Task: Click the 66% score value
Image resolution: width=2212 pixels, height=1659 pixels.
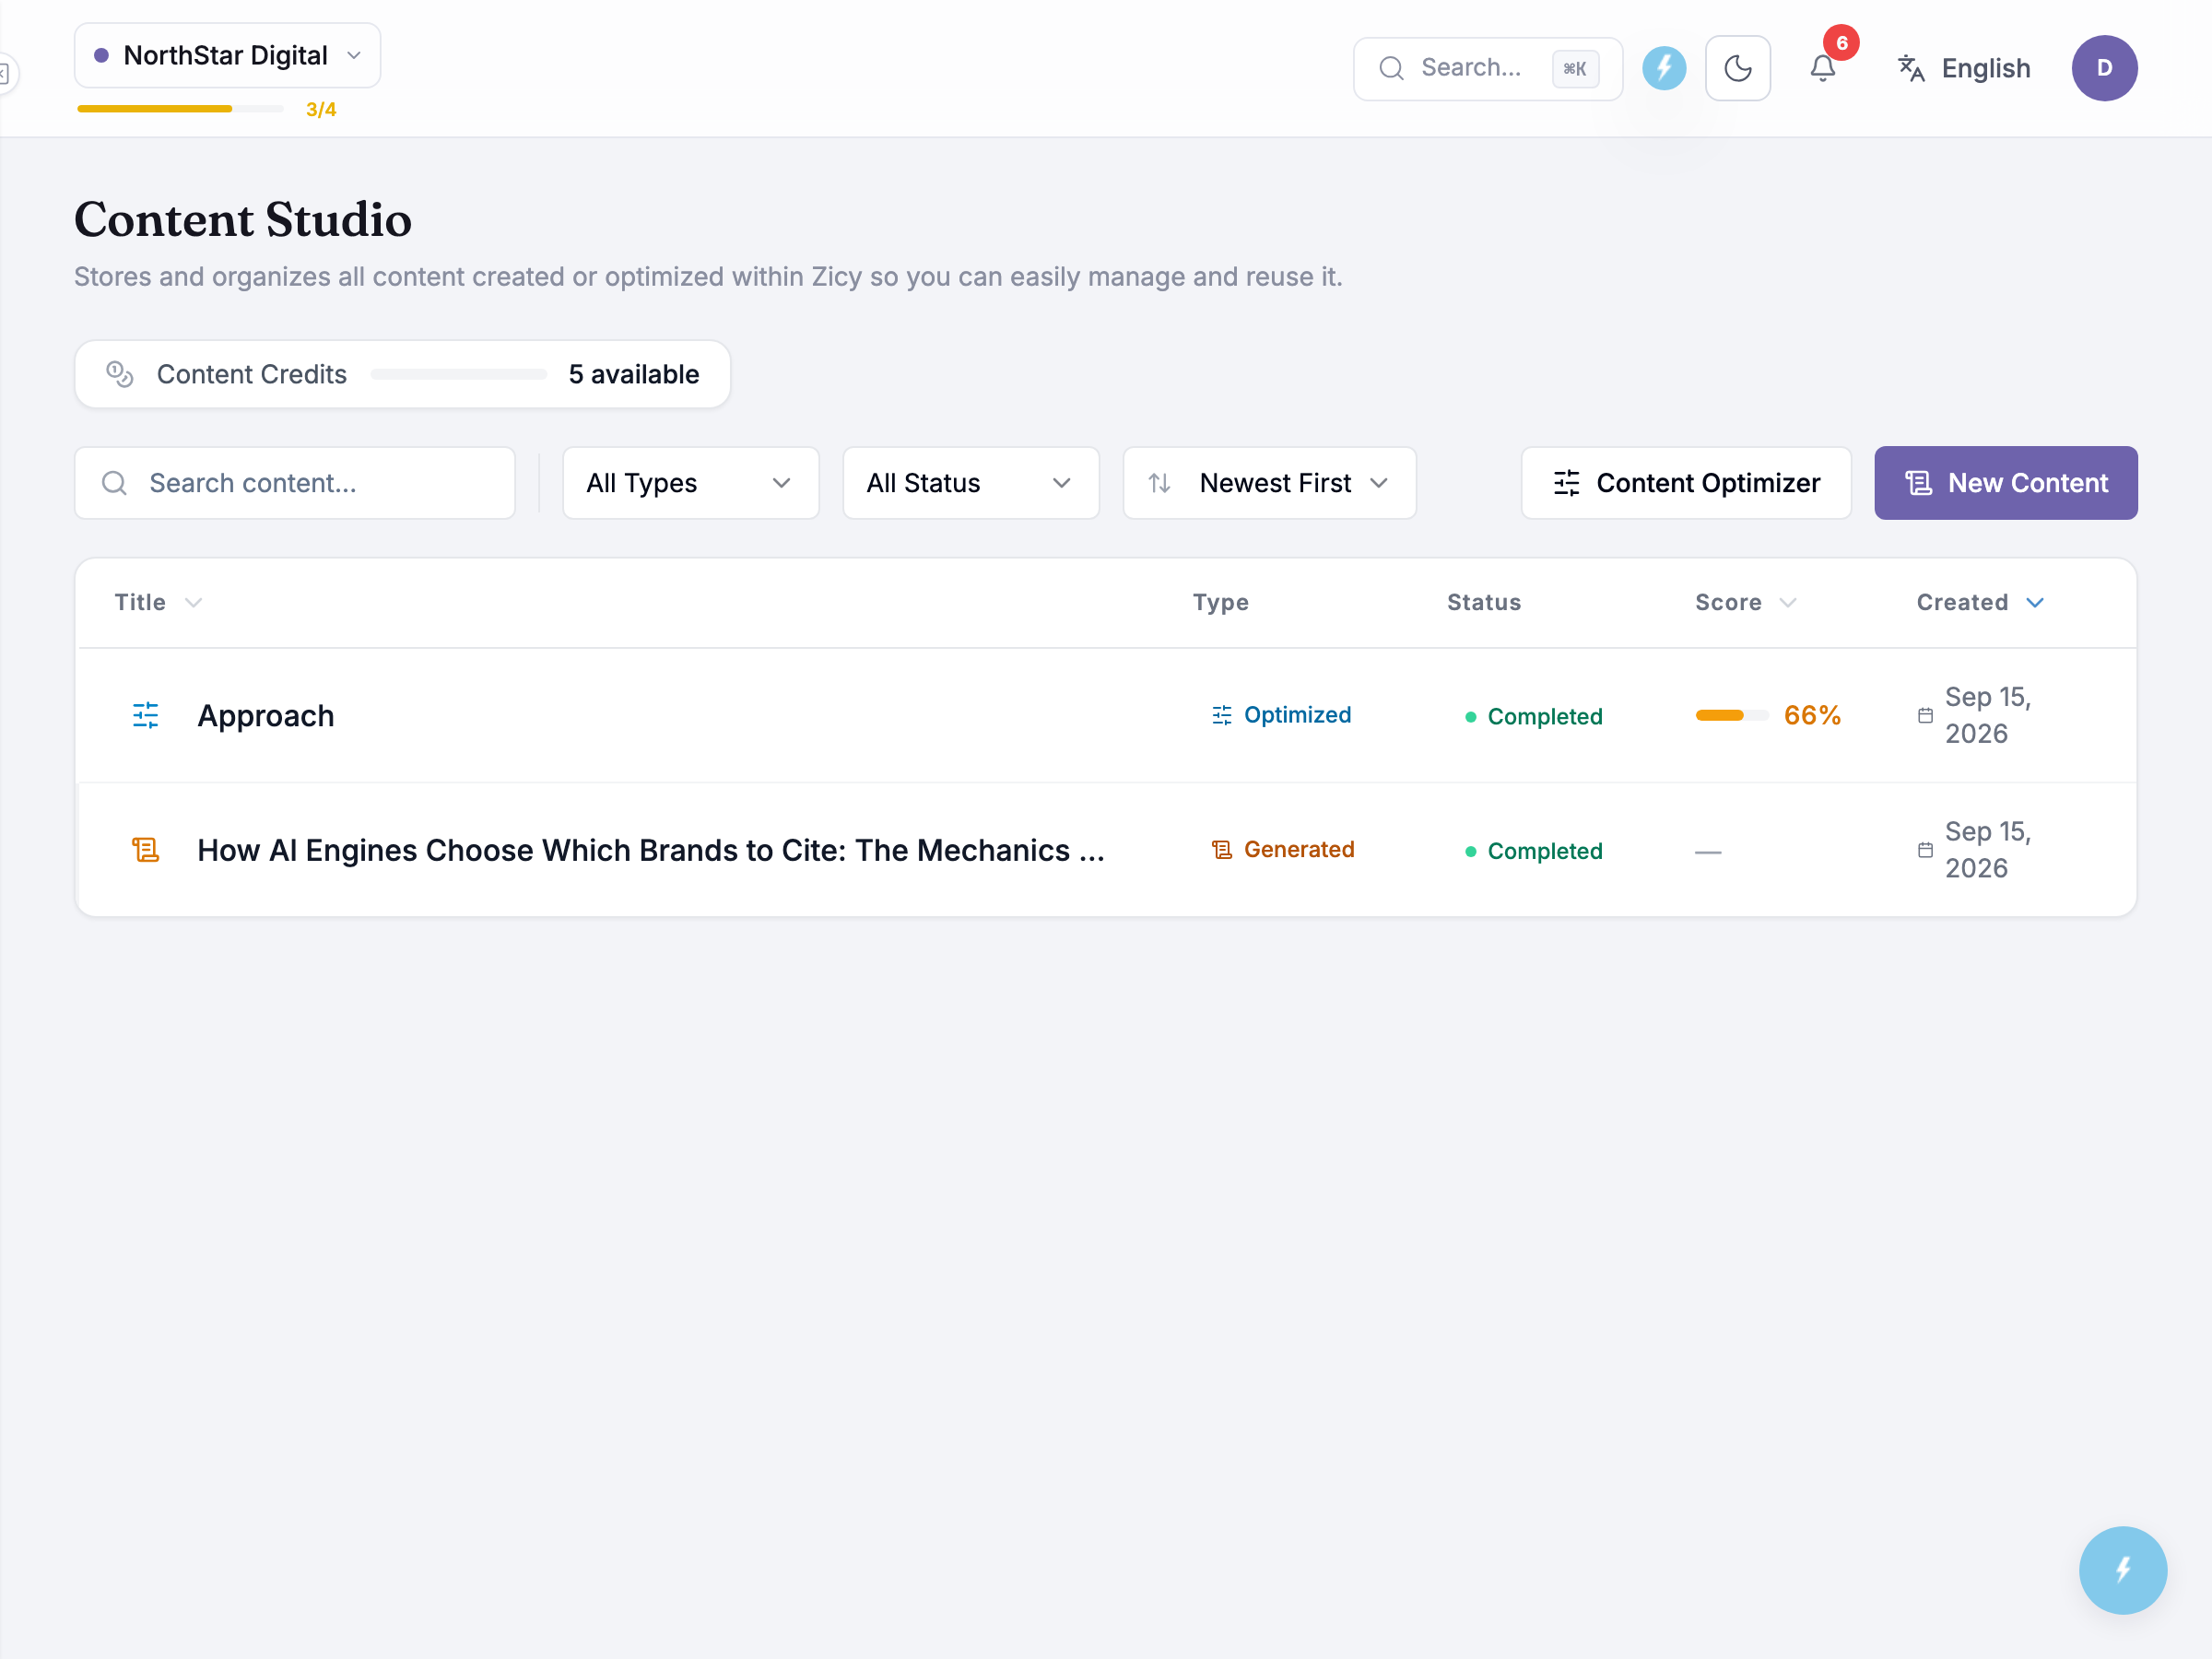Action: click(x=1812, y=715)
